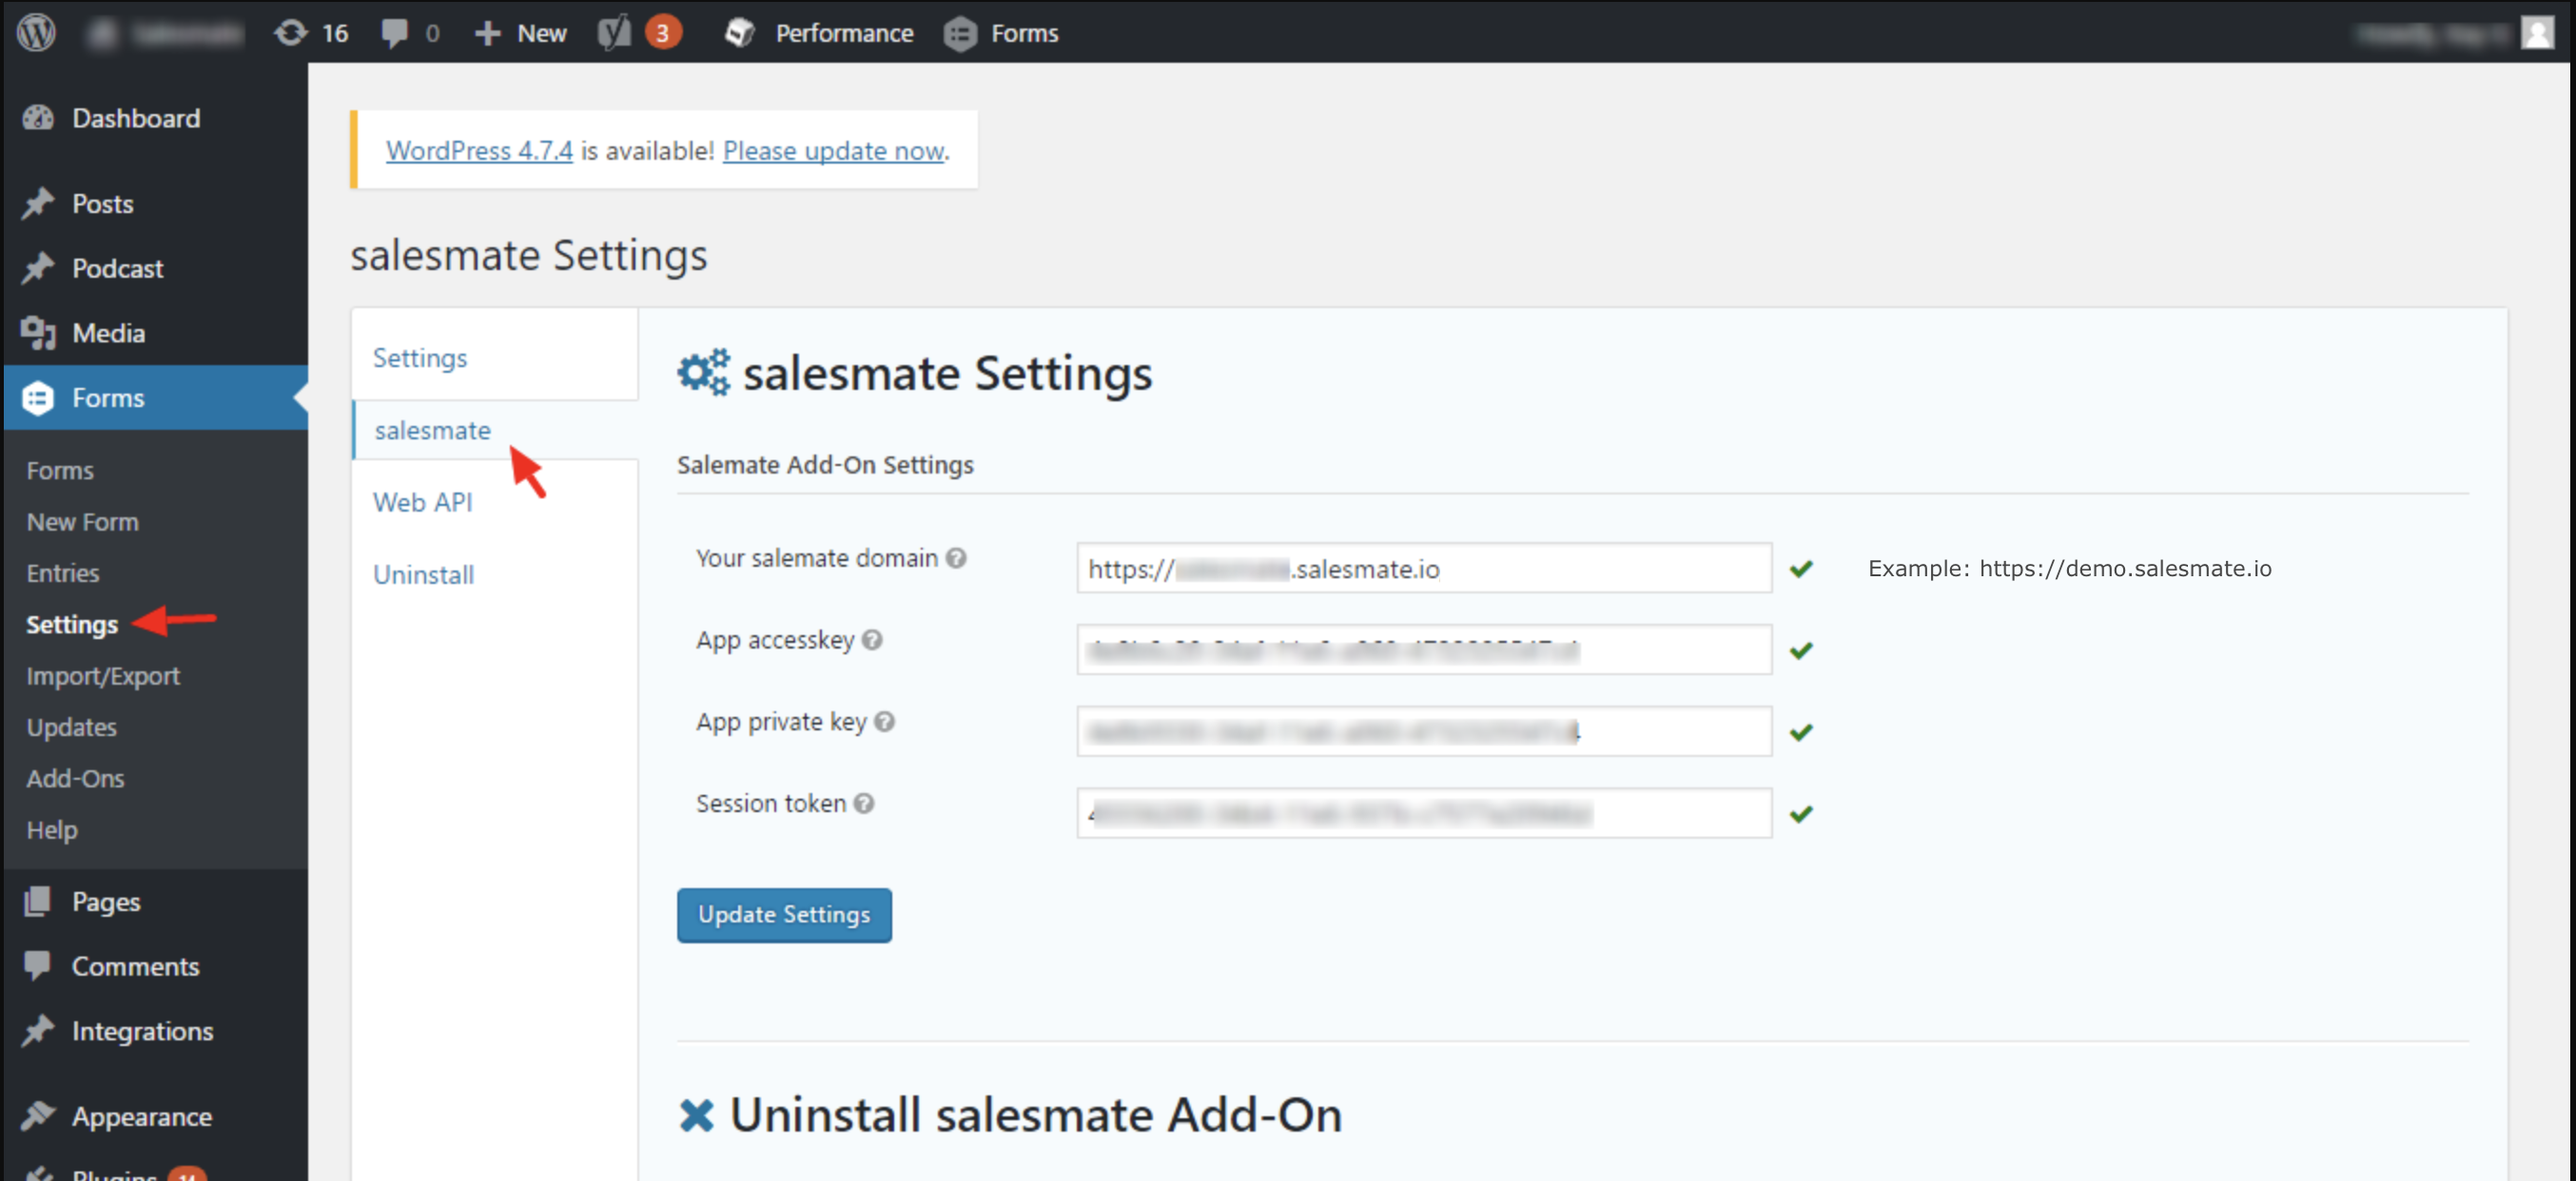
Task: Click the Performance text in admin bar
Action: coord(845,34)
